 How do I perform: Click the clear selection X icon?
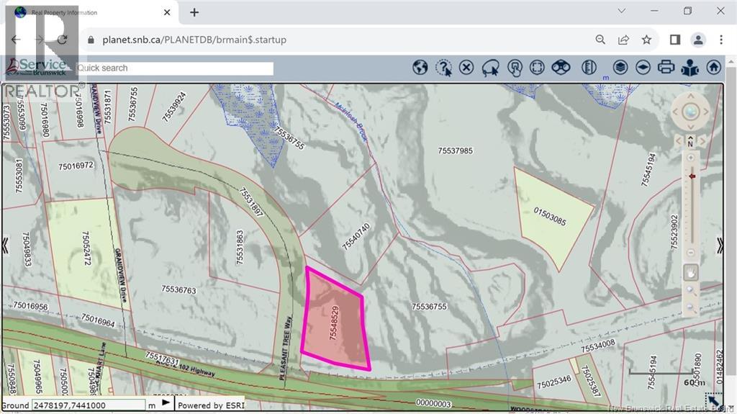[466, 68]
